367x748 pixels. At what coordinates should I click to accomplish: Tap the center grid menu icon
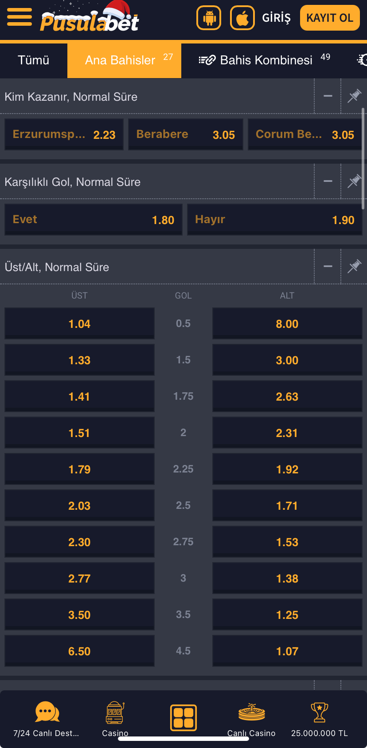183,718
